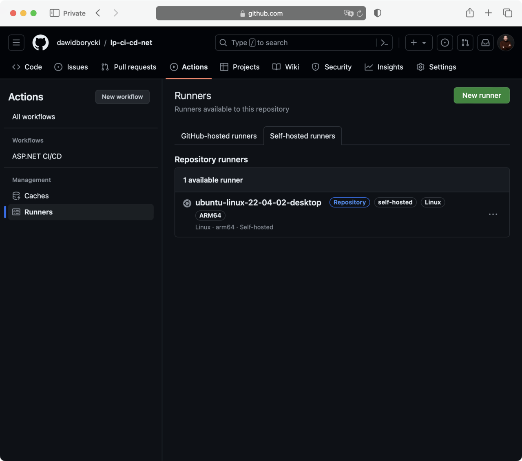Screen dimensions: 522x461
Task: Click the GitHub Octocat logo
Action: point(40,43)
